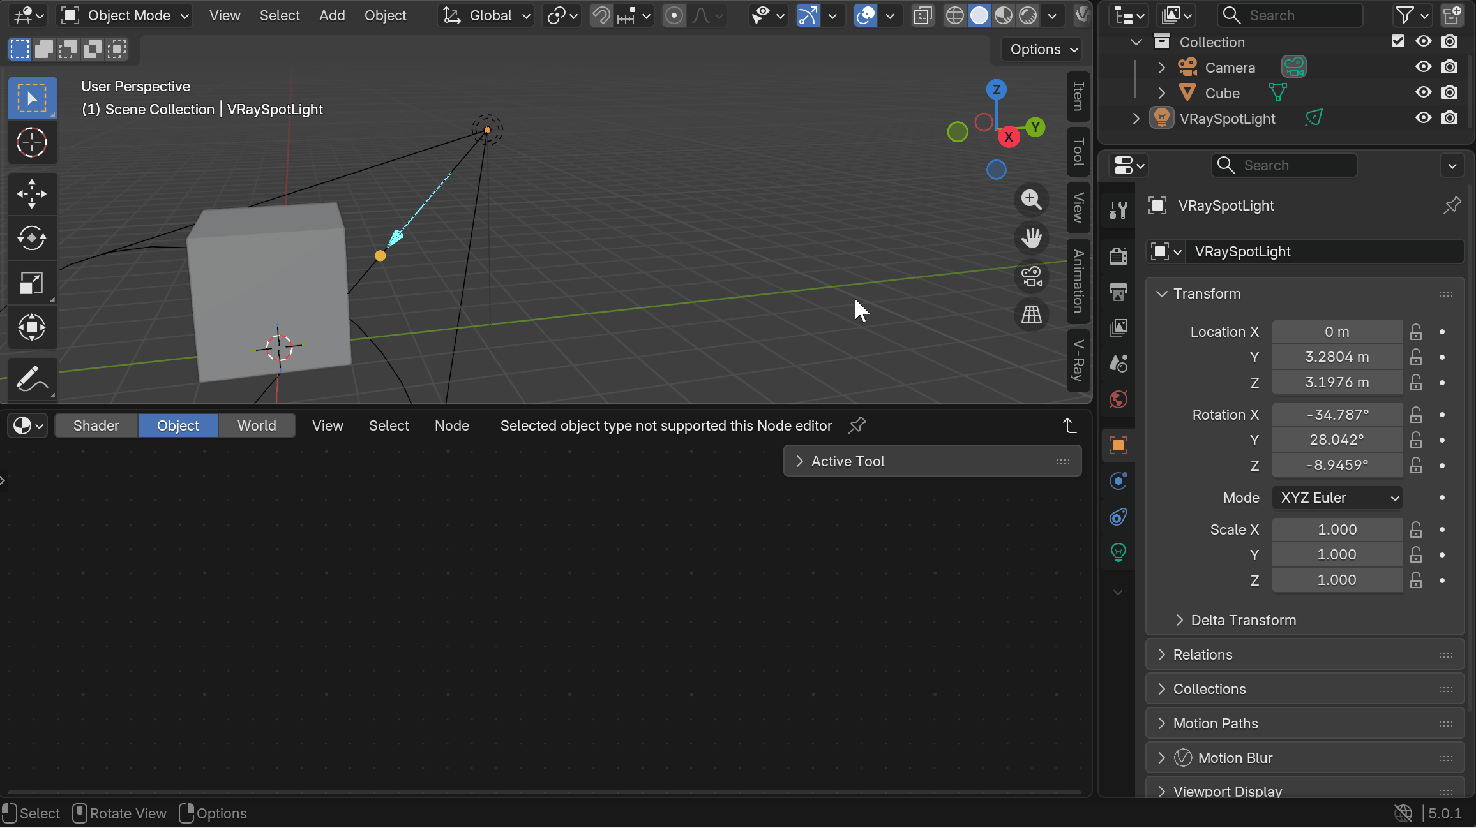Hide the Camera in viewport
This screenshot has height=828, width=1476.
pos(1424,67)
